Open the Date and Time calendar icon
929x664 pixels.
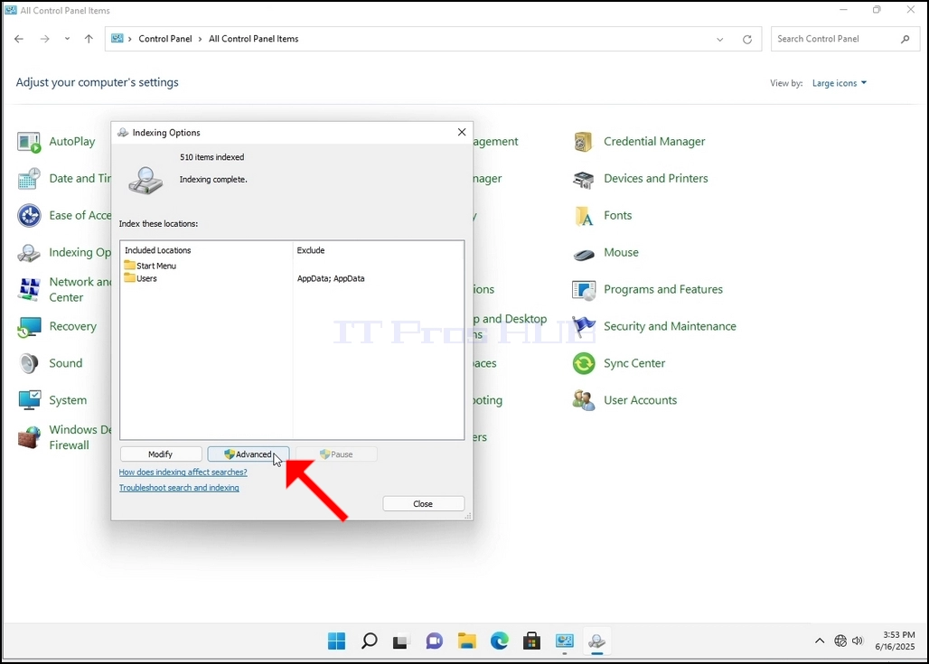tap(29, 179)
